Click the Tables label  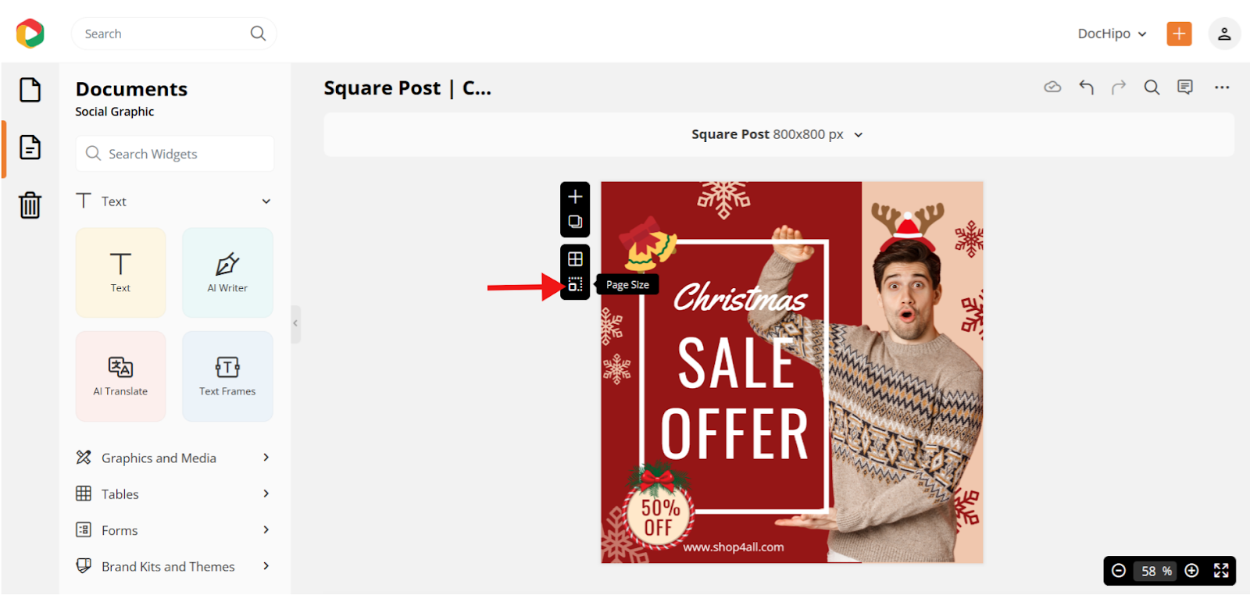(x=120, y=494)
